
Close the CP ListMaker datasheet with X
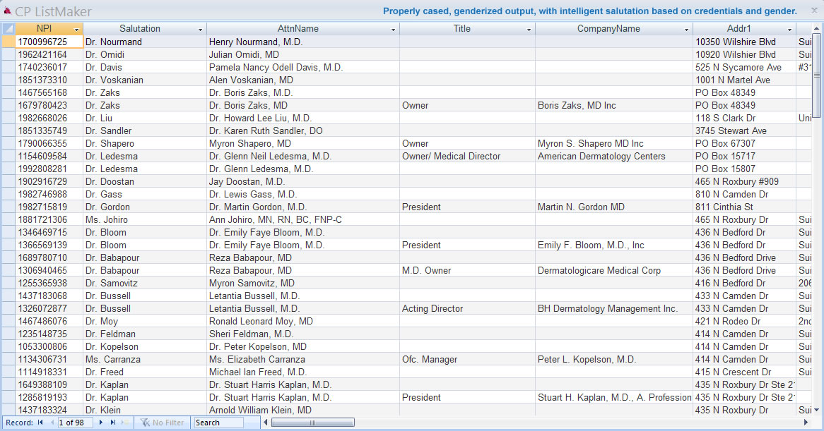(x=813, y=11)
